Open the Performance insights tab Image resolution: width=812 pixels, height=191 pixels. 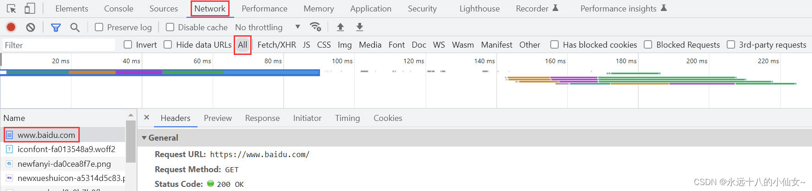(x=623, y=8)
